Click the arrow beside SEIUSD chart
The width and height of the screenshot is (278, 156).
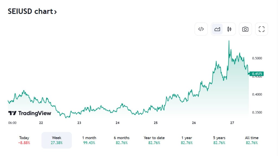(55, 12)
